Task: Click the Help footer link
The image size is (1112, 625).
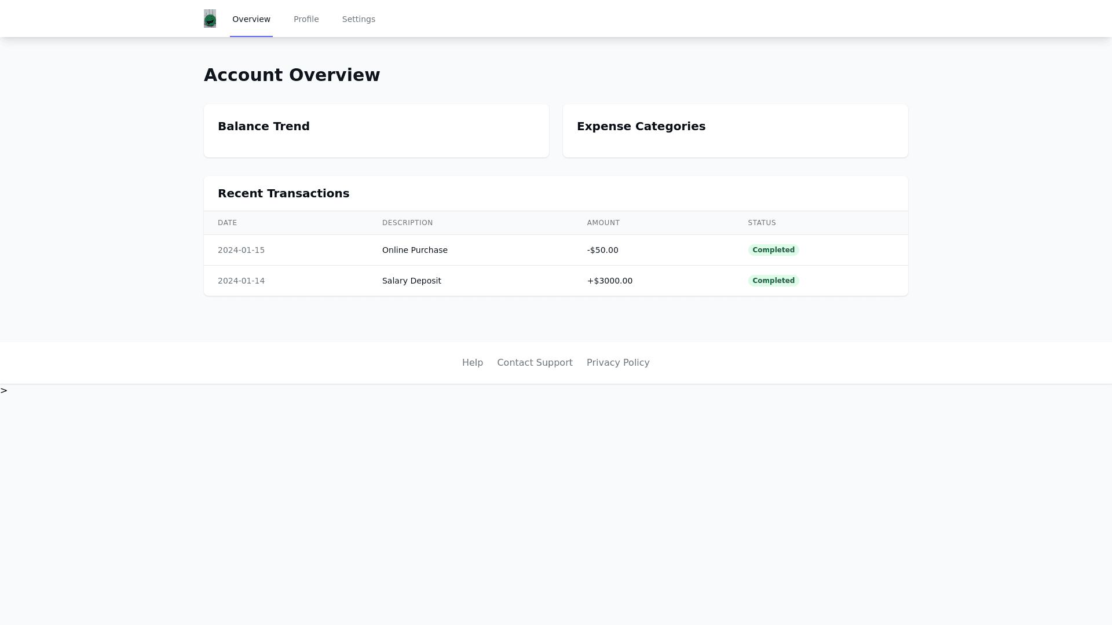Action: 472,362
